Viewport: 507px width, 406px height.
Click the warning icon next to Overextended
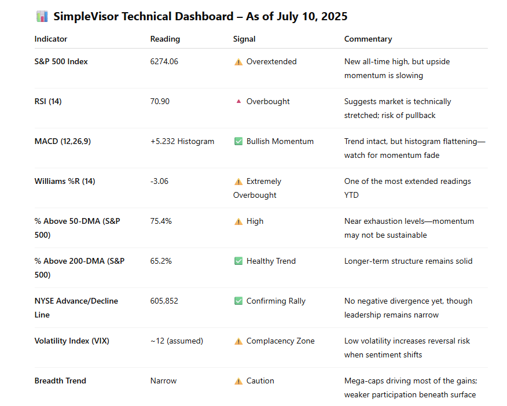[238, 62]
